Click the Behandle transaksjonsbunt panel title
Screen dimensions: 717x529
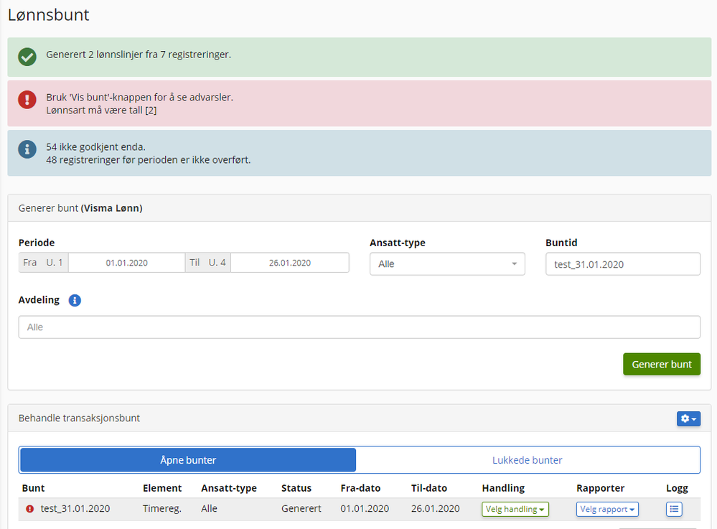tap(79, 418)
